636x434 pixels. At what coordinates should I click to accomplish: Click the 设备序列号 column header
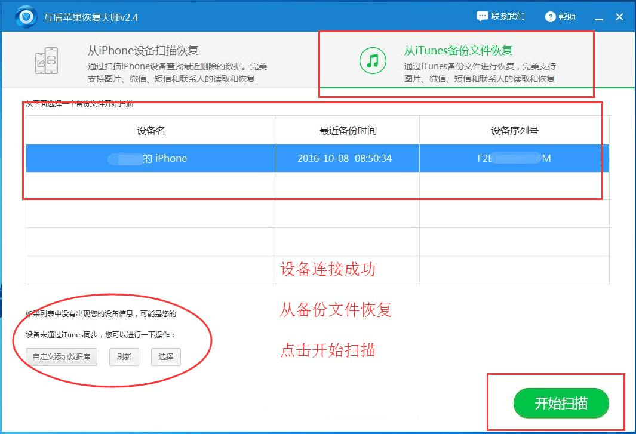(x=514, y=130)
